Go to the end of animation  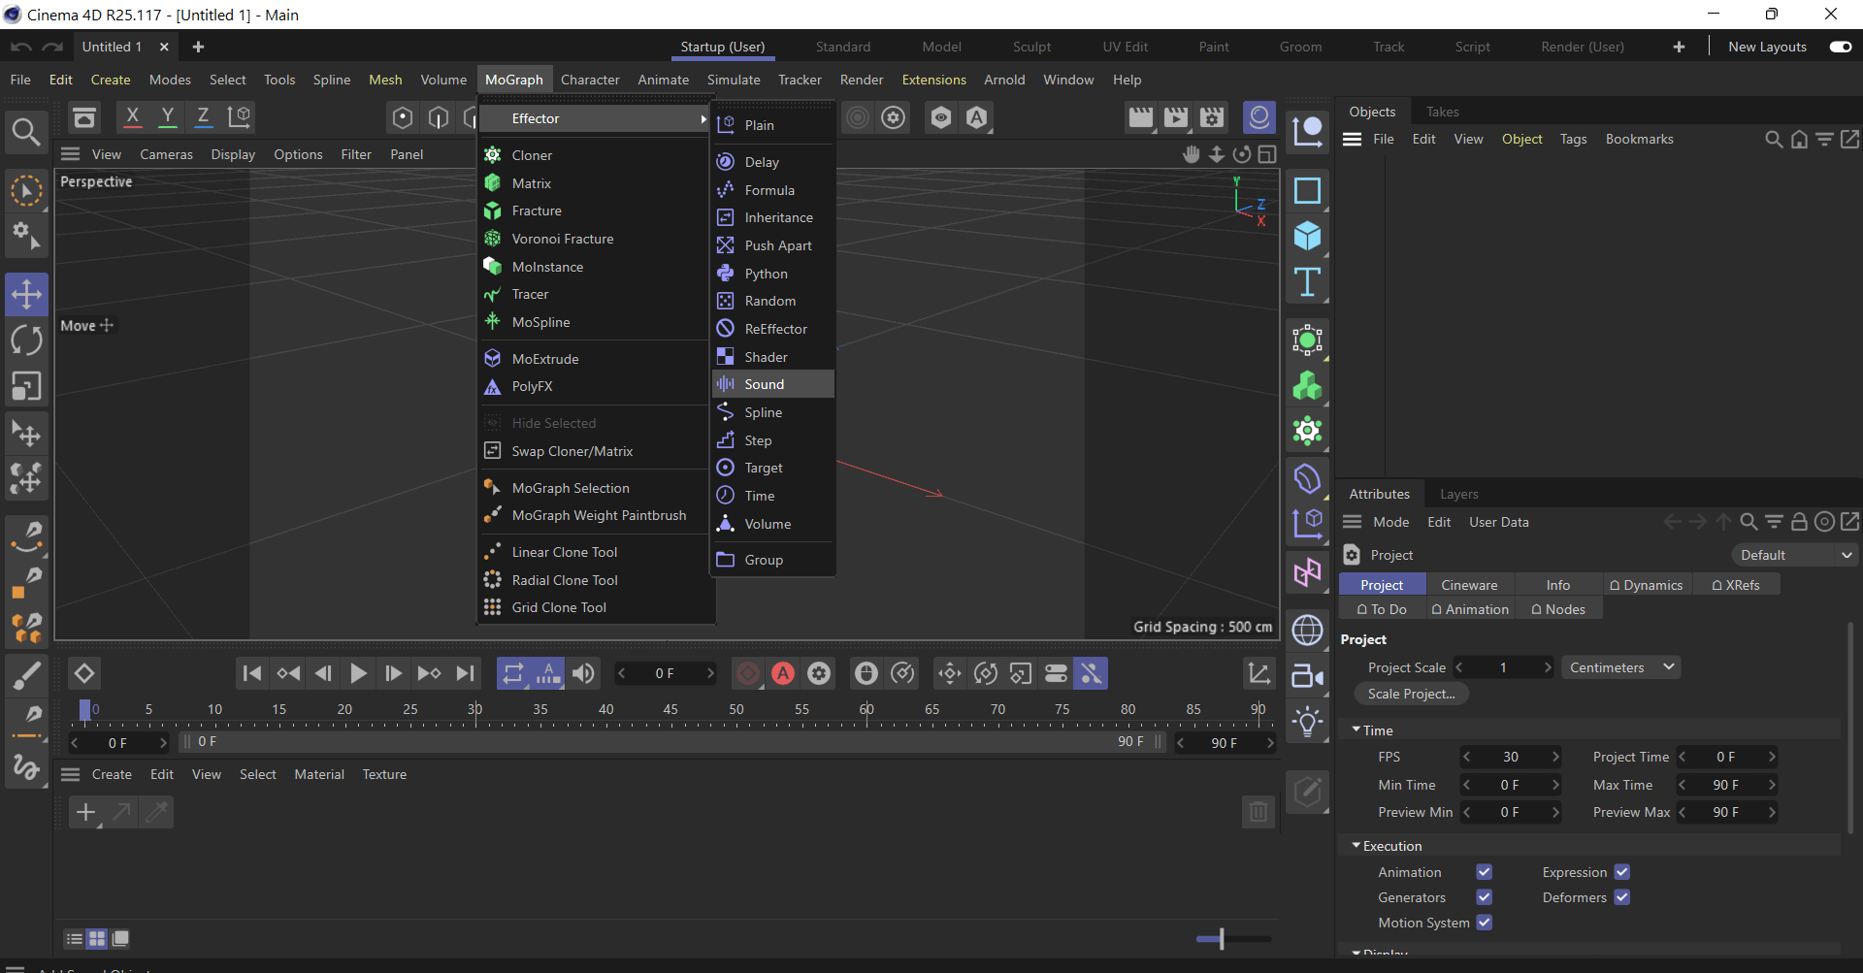(466, 673)
